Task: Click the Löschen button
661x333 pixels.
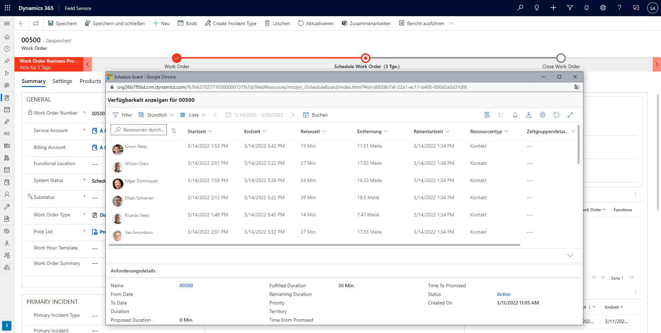Action: (x=277, y=23)
